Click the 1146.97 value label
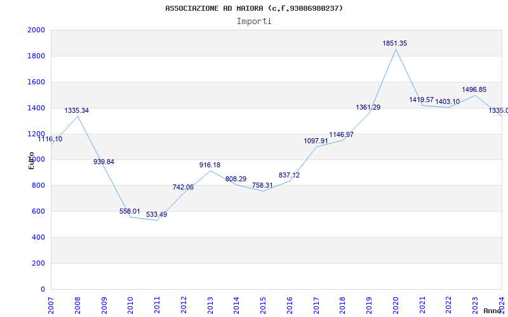Image resolution: width=508 pixels, height=317 pixels. [x=341, y=135]
